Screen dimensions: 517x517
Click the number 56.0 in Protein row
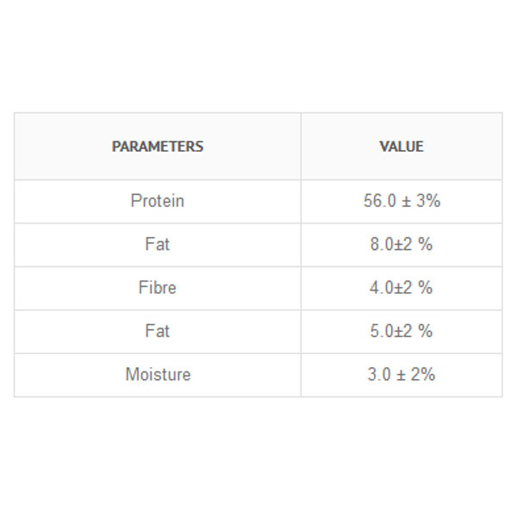pos(379,201)
